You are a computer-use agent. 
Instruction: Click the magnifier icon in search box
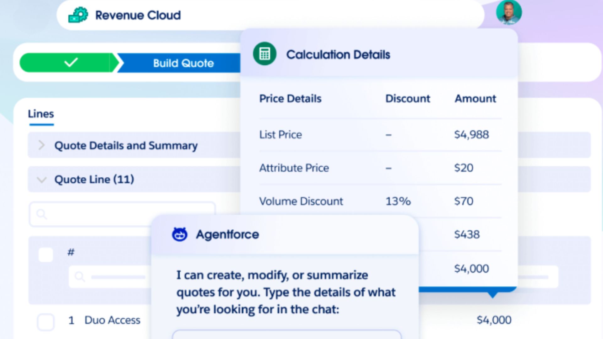coord(41,214)
